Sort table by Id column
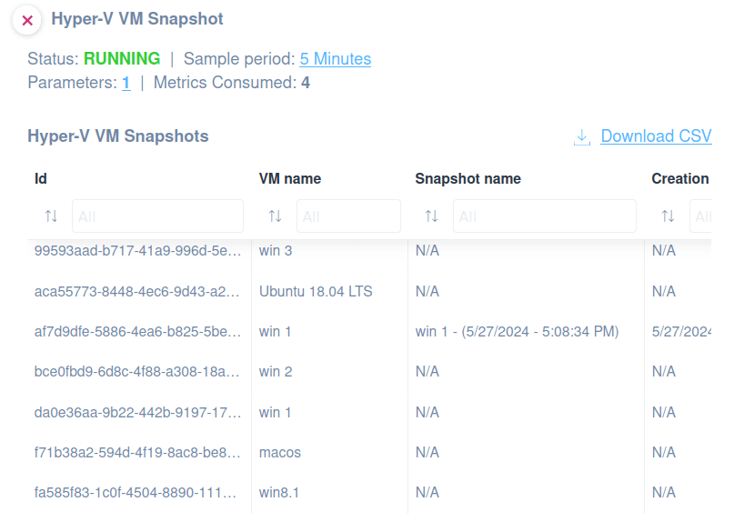The image size is (734, 522). (x=51, y=216)
